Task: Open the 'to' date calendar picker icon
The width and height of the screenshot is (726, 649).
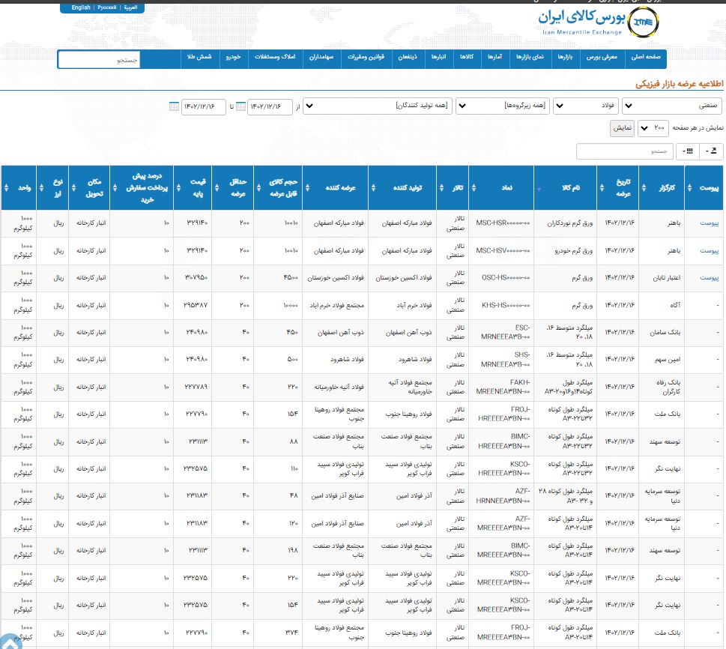Action: [174, 106]
